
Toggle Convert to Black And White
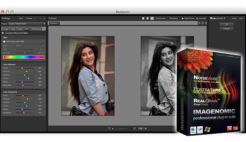(x=3, y=33)
